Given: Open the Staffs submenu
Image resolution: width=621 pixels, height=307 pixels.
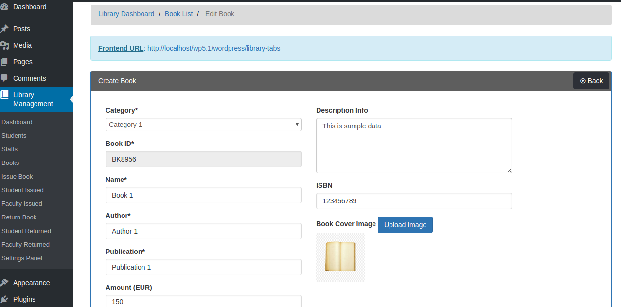Looking at the screenshot, I should tap(10, 149).
